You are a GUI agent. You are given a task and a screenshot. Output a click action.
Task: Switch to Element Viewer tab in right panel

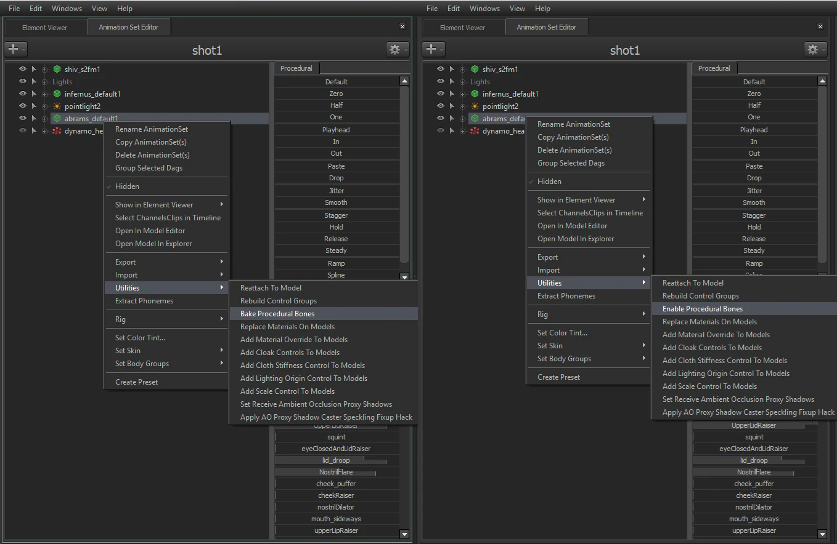463,28
